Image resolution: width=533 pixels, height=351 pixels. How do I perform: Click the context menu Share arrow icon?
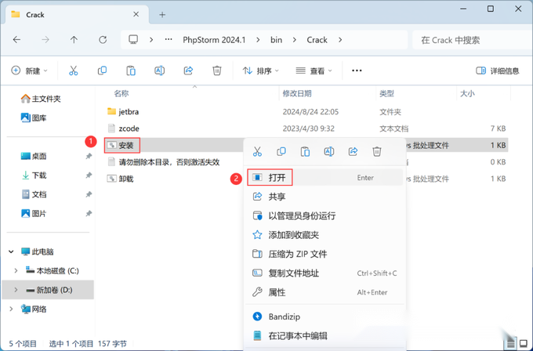click(x=353, y=151)
